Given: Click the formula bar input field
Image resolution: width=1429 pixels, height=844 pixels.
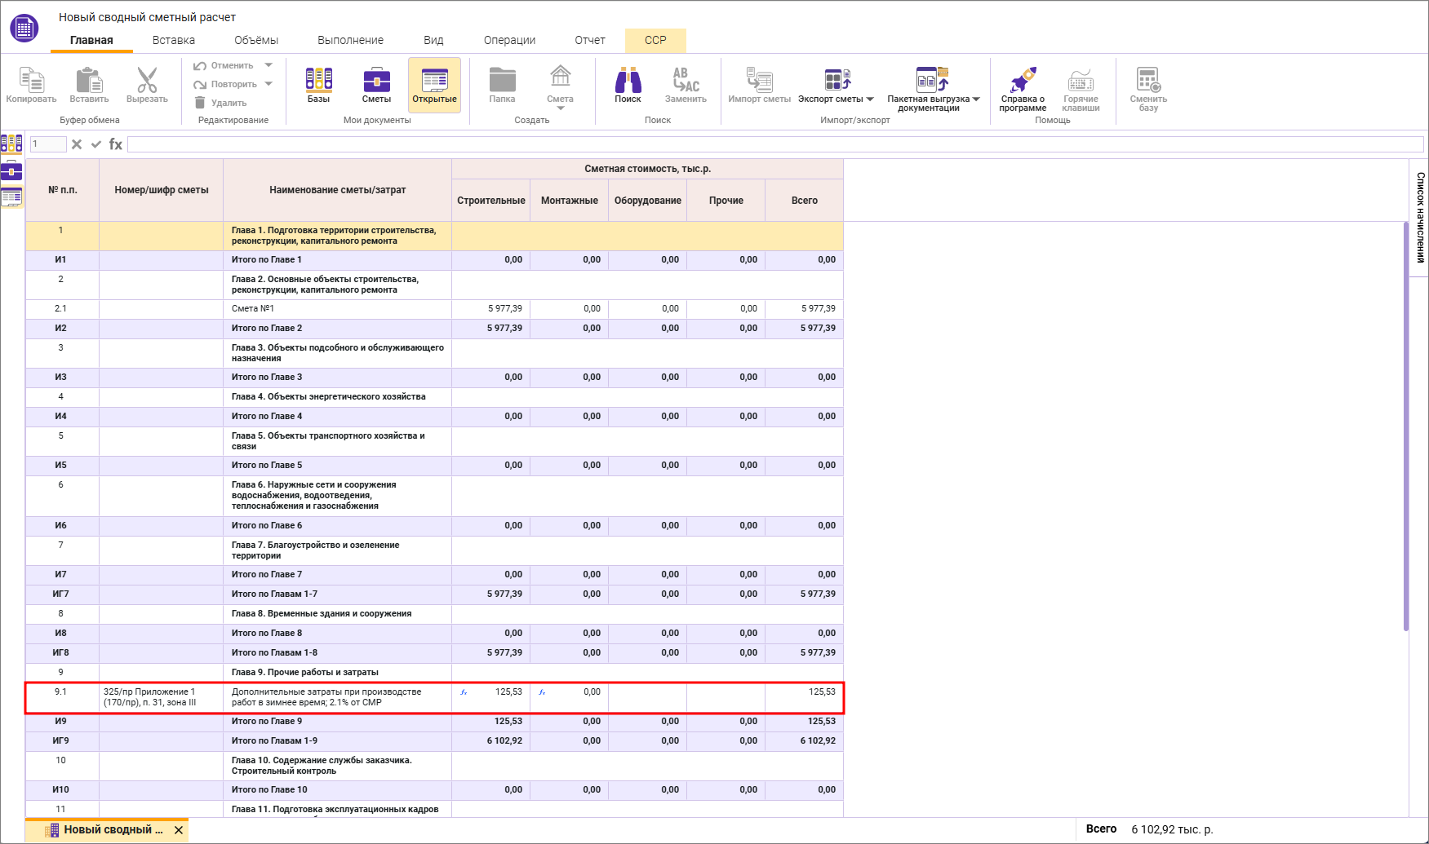Looking at the screenshot, I should 775,144.
